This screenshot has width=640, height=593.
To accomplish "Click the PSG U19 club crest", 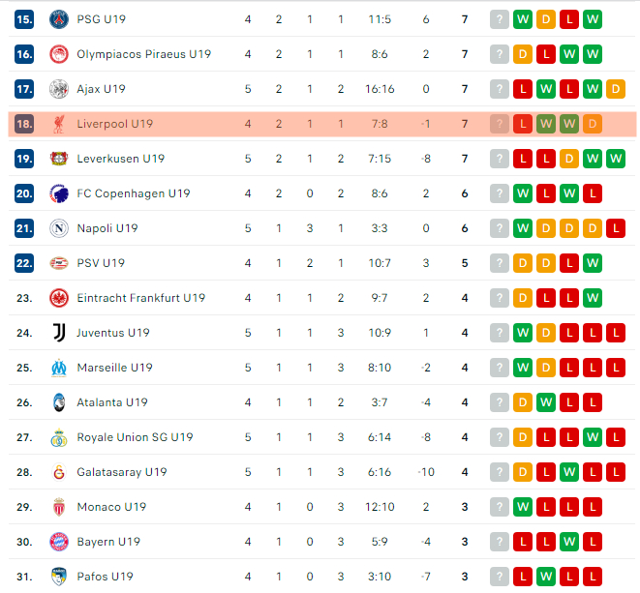I will click(58, 19).
